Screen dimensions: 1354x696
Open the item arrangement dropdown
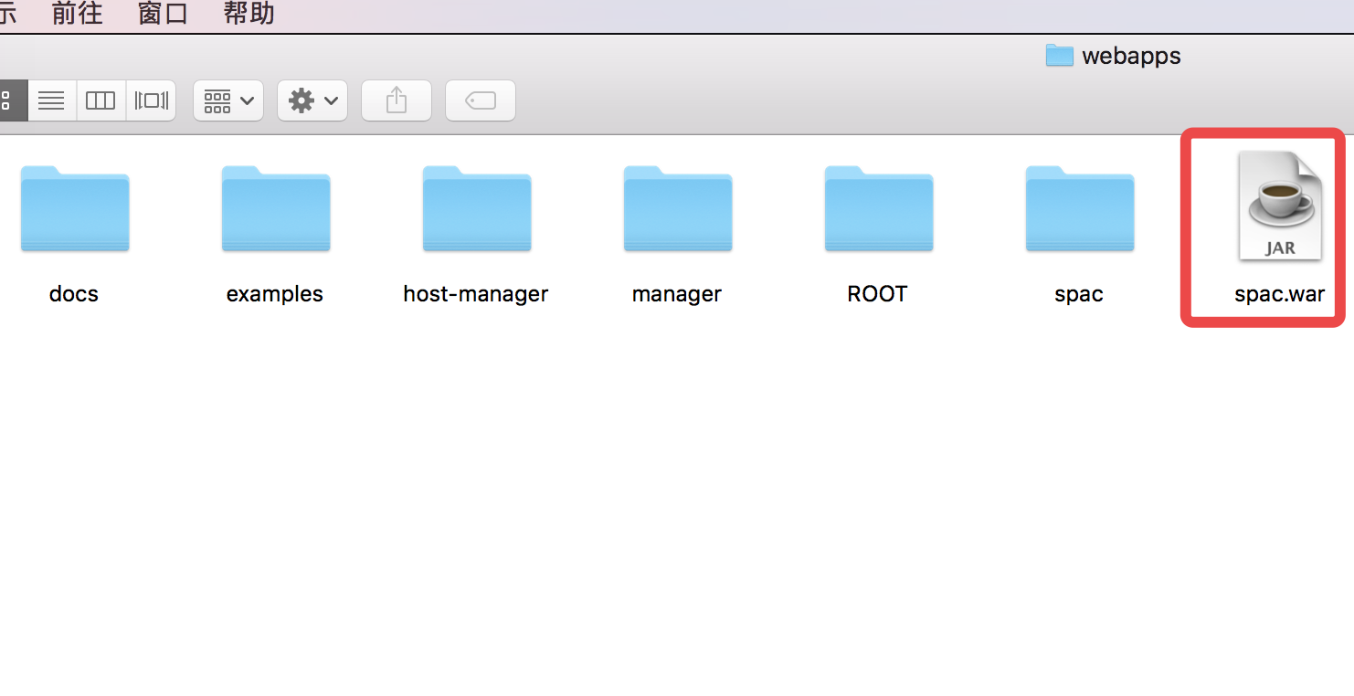pyautogui.click(x=228, y=100)
